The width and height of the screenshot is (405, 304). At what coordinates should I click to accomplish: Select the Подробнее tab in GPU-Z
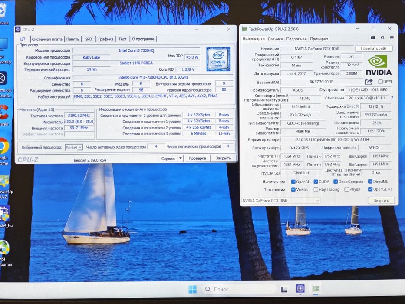(296, 39)
